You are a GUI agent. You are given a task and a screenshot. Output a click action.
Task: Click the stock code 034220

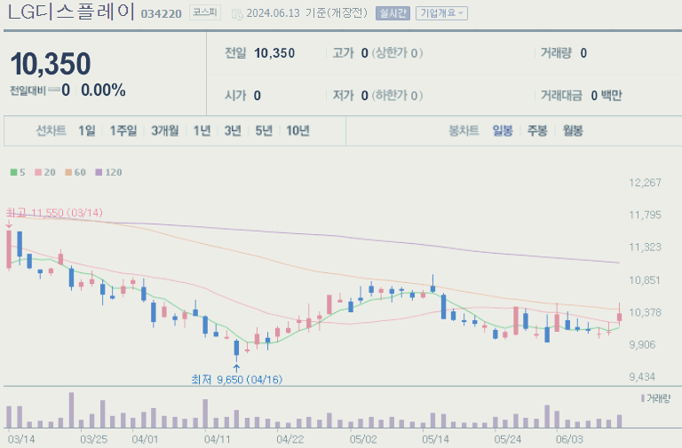tap(161, 14)
